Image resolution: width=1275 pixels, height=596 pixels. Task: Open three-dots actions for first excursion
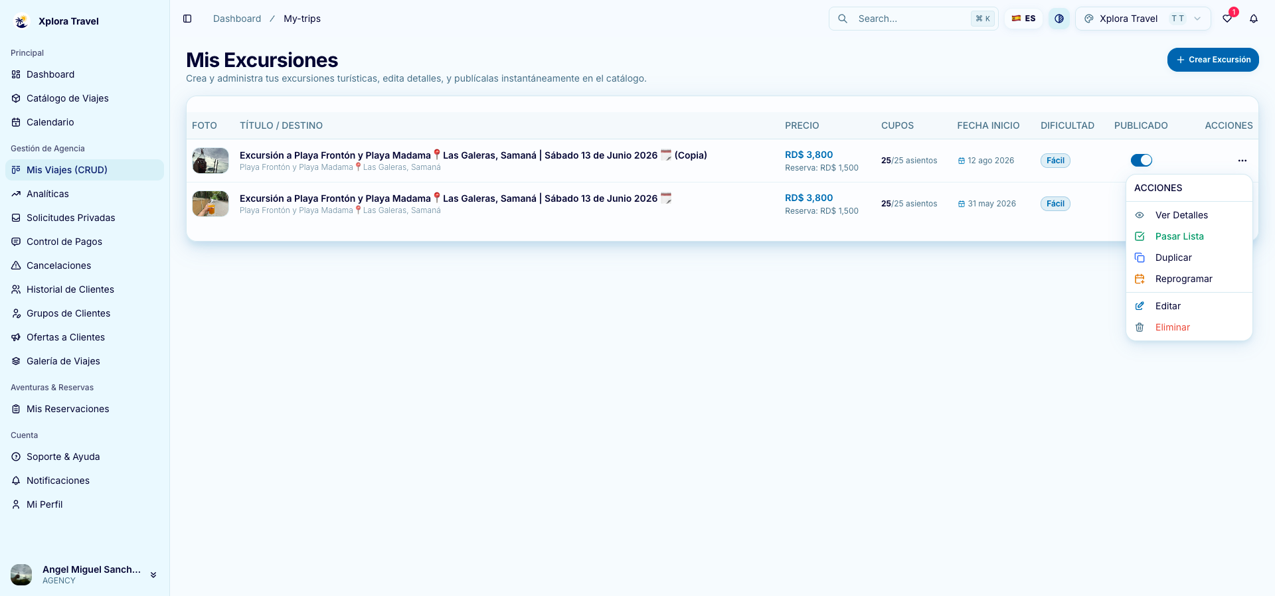click(x=1242, y=161)
